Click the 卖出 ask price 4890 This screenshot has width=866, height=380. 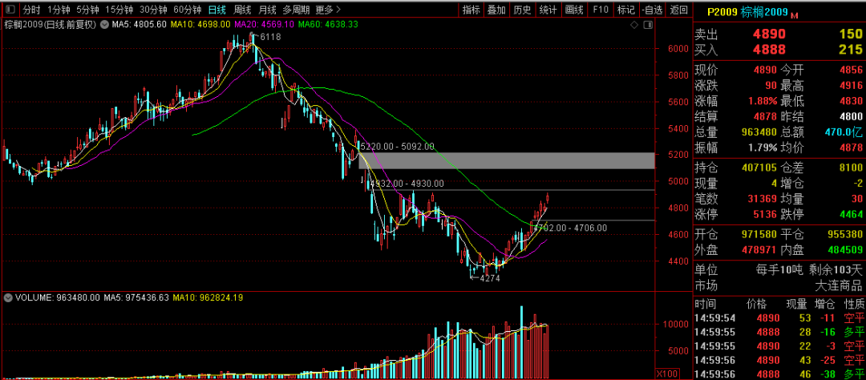click(x=769, y=34)
